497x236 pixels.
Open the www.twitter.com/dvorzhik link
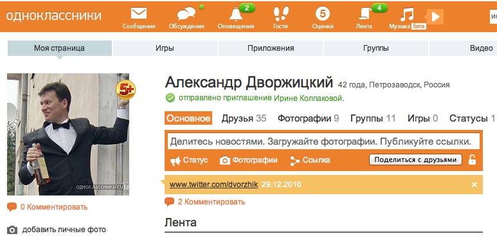[x=213, y=185]
